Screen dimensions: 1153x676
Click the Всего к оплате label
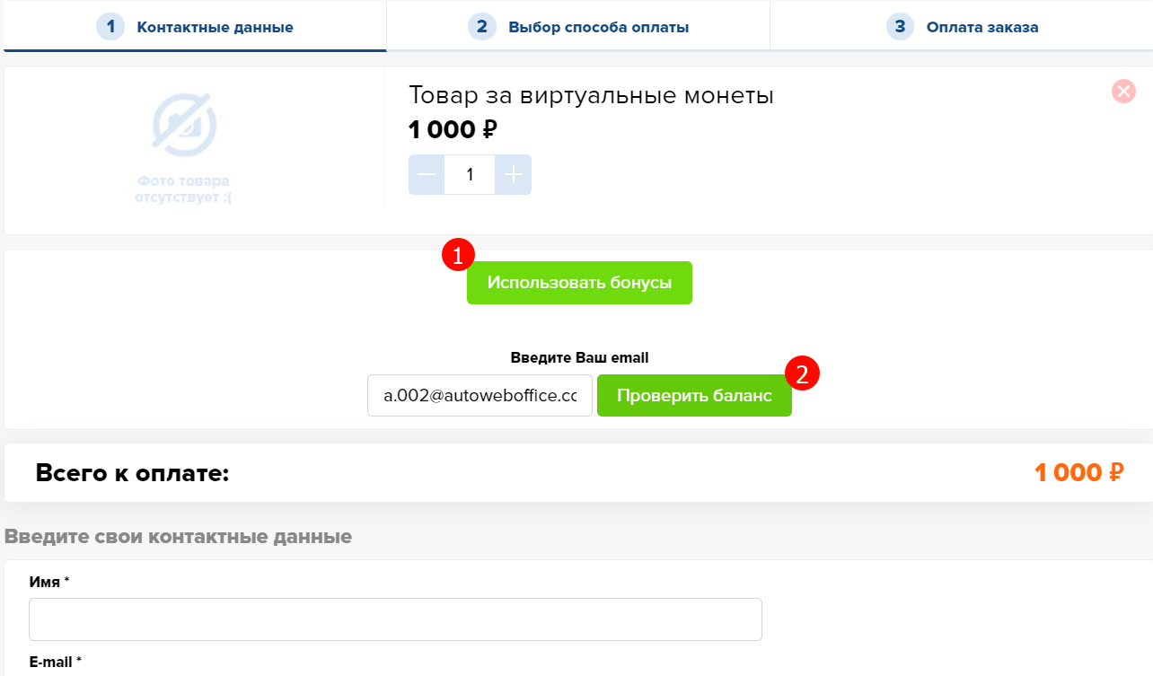133,472
